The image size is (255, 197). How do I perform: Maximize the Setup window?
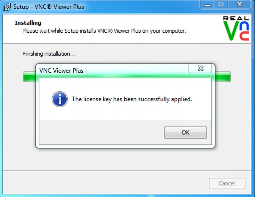pyautogui.click(x=221, y=5)
